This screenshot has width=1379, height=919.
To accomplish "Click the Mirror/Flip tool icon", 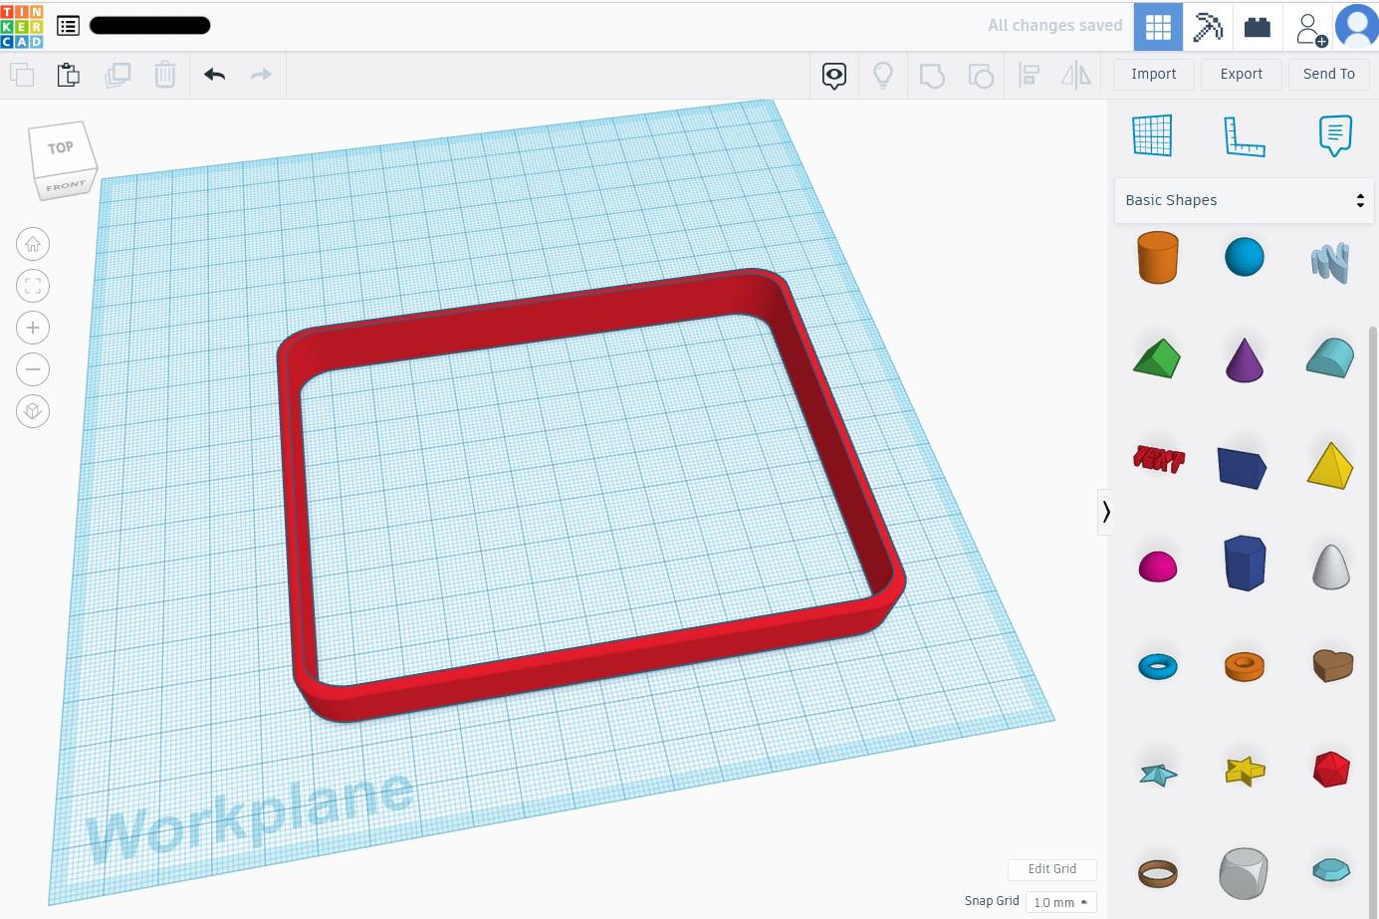I will (x=1076, y=76).
